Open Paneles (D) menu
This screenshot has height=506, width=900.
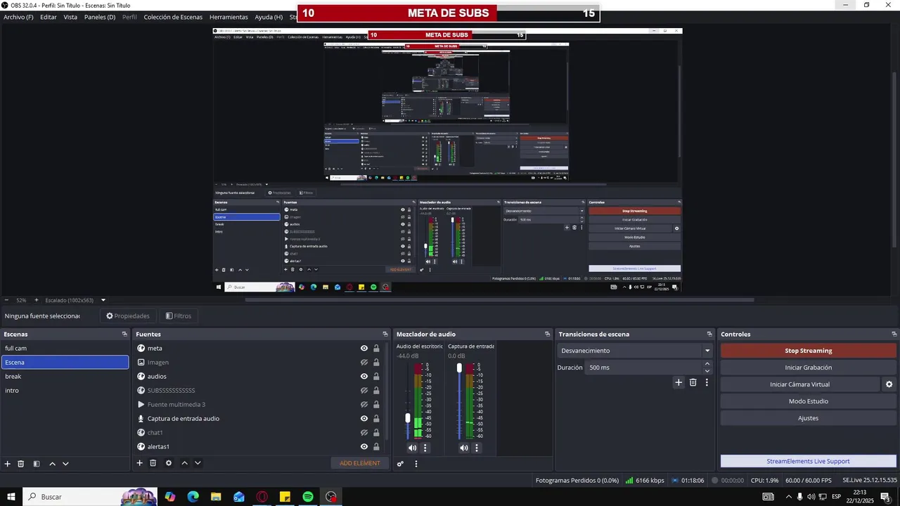click(100, 17)
